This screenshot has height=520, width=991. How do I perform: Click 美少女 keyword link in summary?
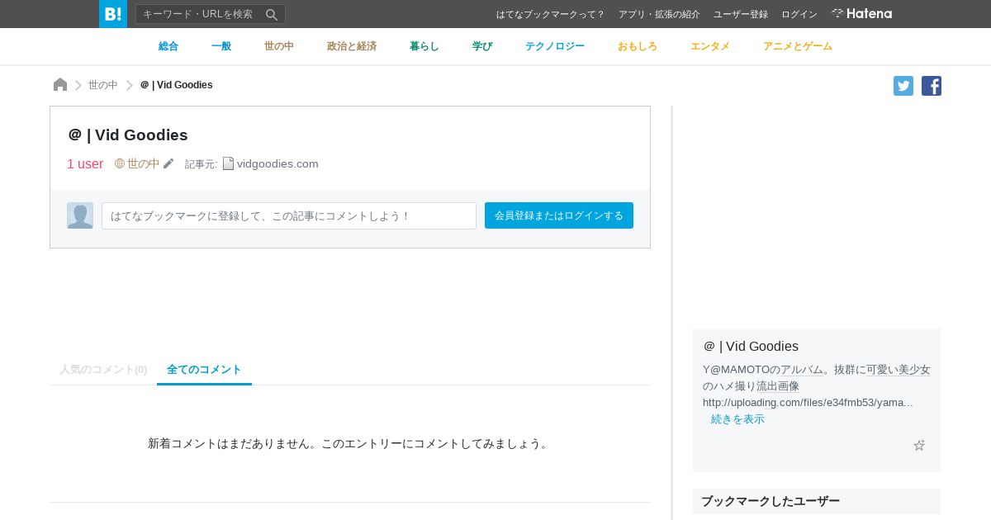click(x=914, y=370)
